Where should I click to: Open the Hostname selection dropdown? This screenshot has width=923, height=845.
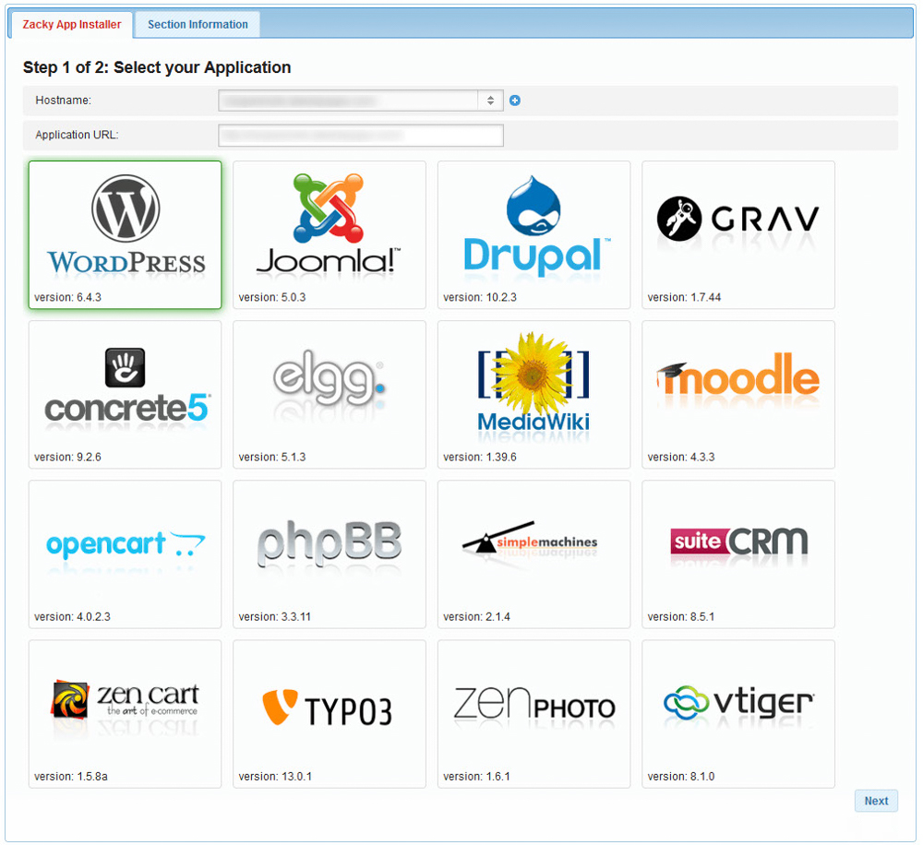pyautogui.click(x=360, y=101)
